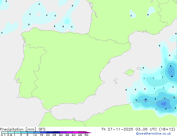Click the 20–25 mm legend color swatch
Viewport: 177px width, 136px height.
[50, 132]
